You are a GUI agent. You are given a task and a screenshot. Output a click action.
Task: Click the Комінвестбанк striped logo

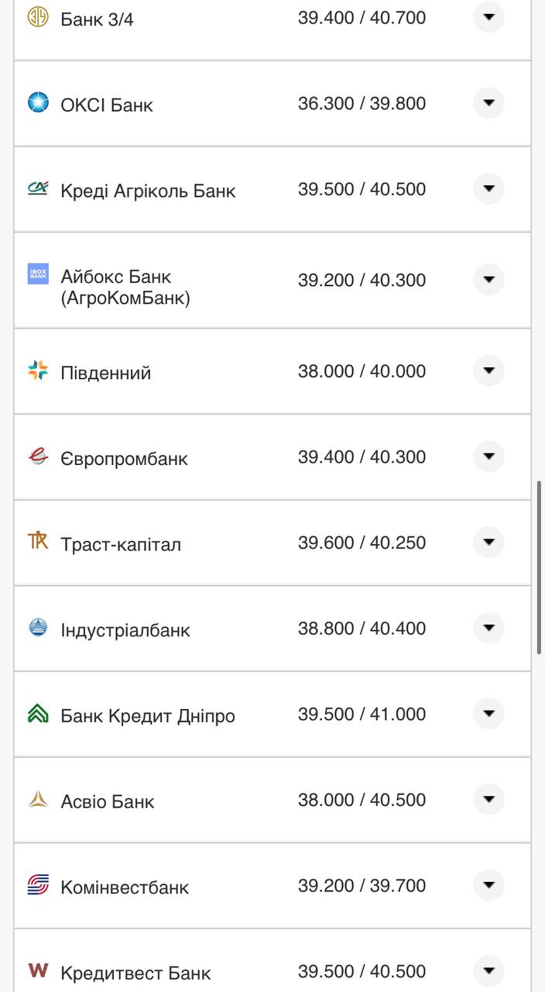pos(36,883)
